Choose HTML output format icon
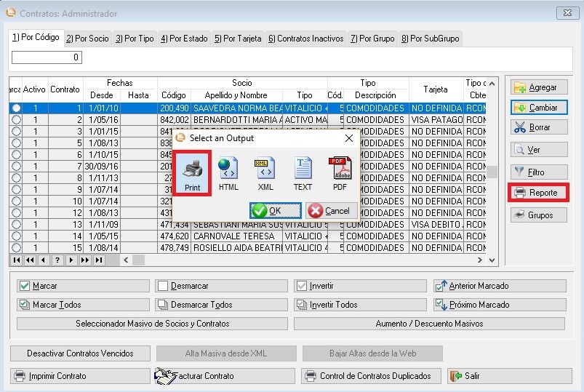This screenshot has width=584, height=392. (x=228, y=173)
